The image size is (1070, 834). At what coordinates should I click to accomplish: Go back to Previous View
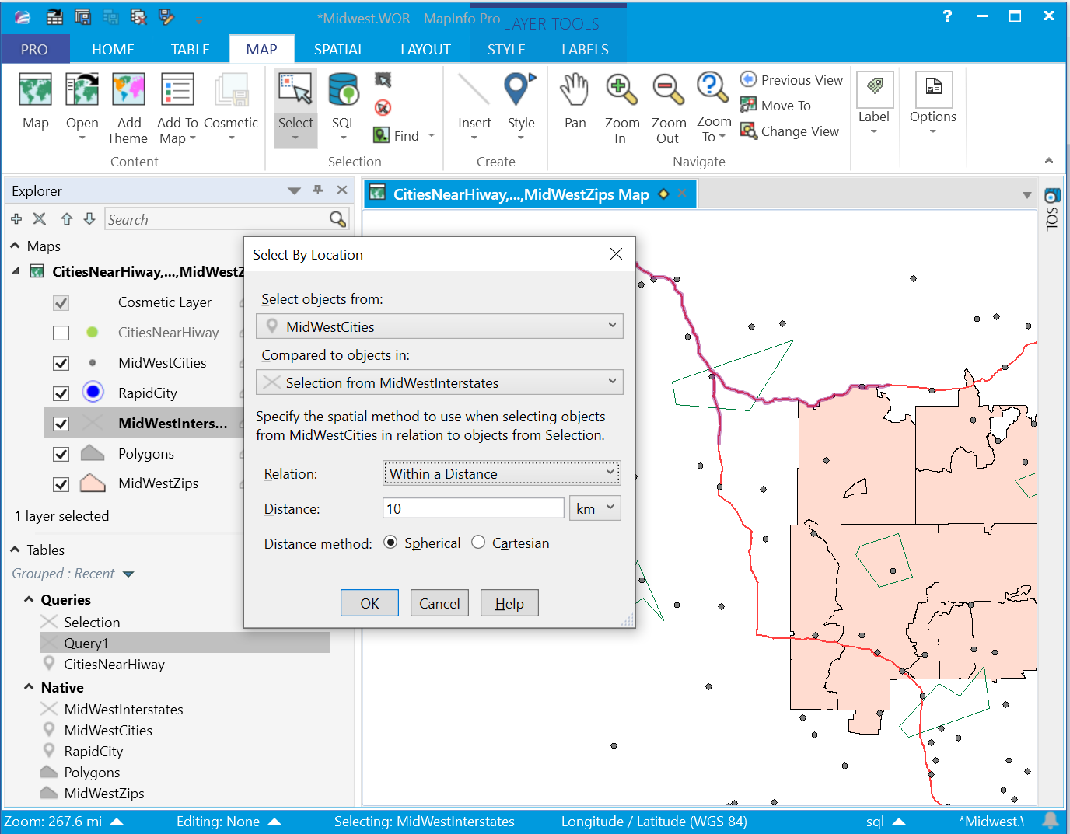pyautogui.click(x=792, y=79)
